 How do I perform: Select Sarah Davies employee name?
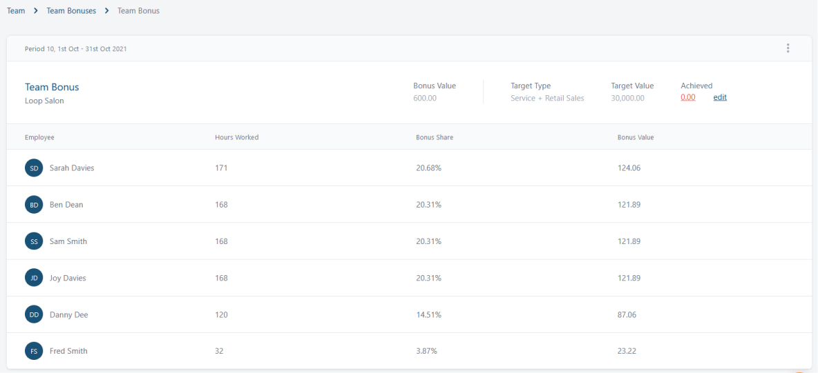point(72,168)
